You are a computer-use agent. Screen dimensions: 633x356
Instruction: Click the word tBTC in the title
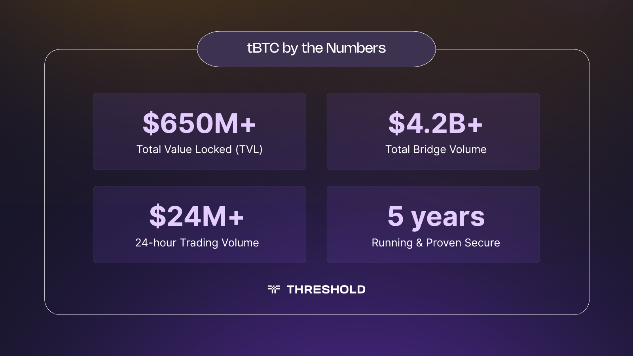point(263,48)
